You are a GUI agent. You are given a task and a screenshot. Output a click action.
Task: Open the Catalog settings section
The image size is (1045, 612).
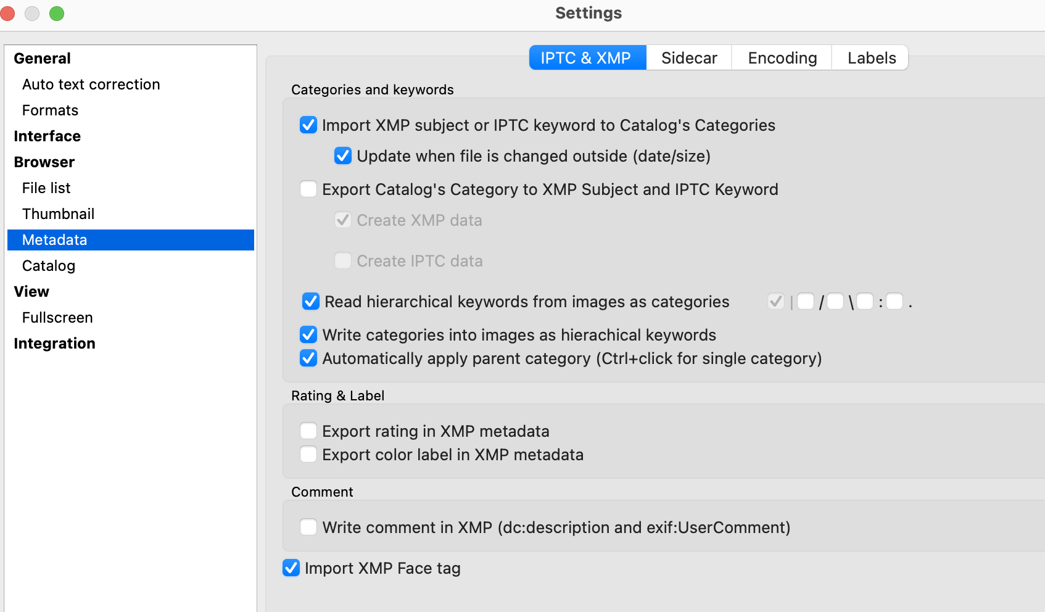(x=48, y=266)
